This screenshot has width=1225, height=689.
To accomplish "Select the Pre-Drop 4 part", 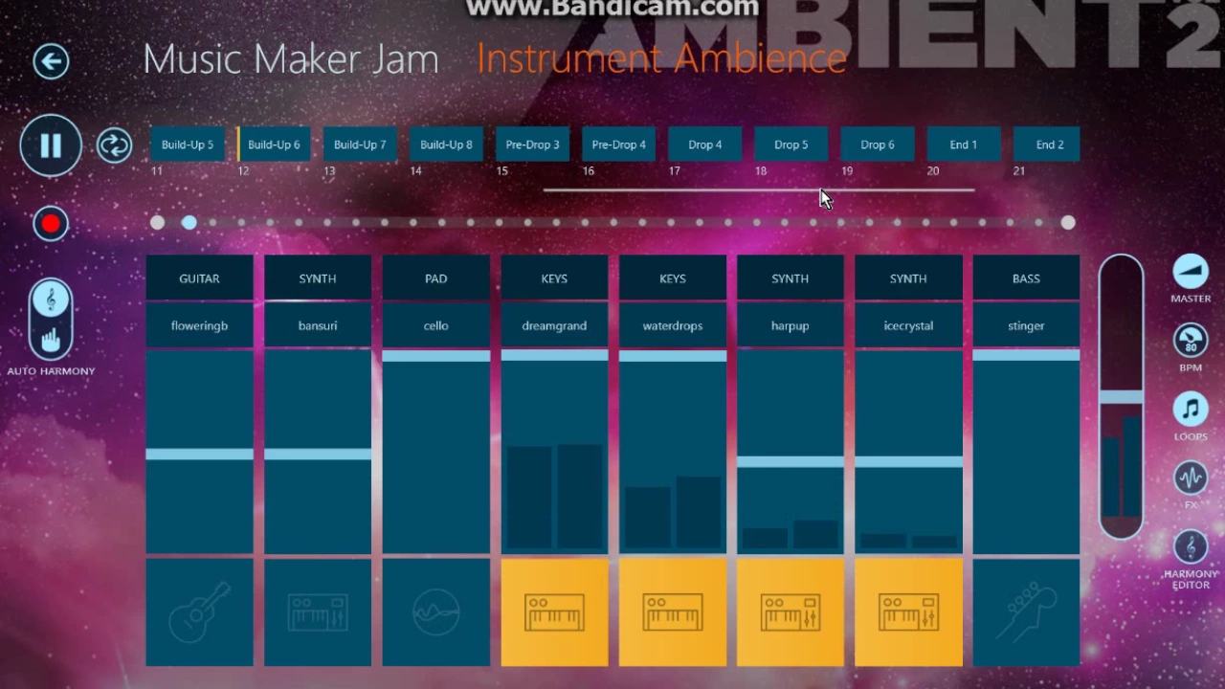I will click(x=618, y=144).
